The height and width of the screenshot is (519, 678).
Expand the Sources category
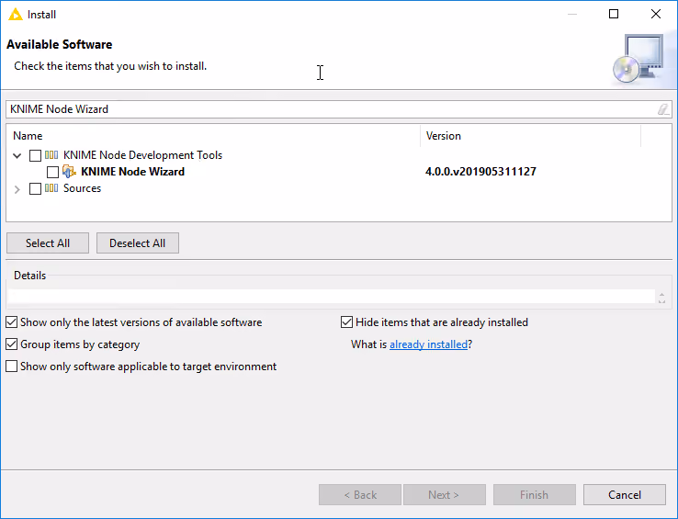[17, 189]
